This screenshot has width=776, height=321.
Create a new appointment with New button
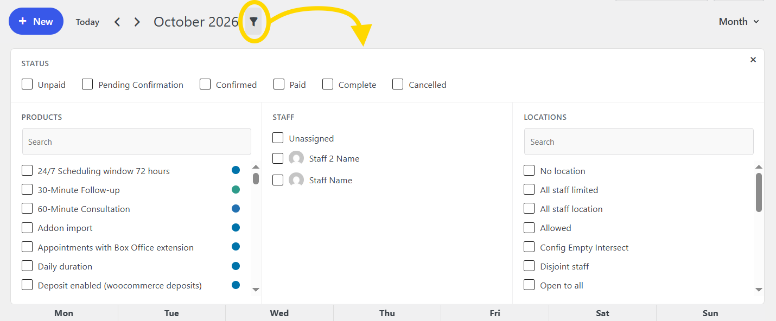point(36,21)
